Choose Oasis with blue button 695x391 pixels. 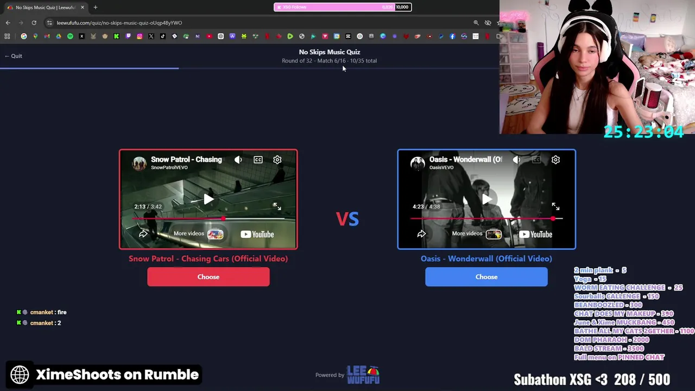[x=486, y=277]
